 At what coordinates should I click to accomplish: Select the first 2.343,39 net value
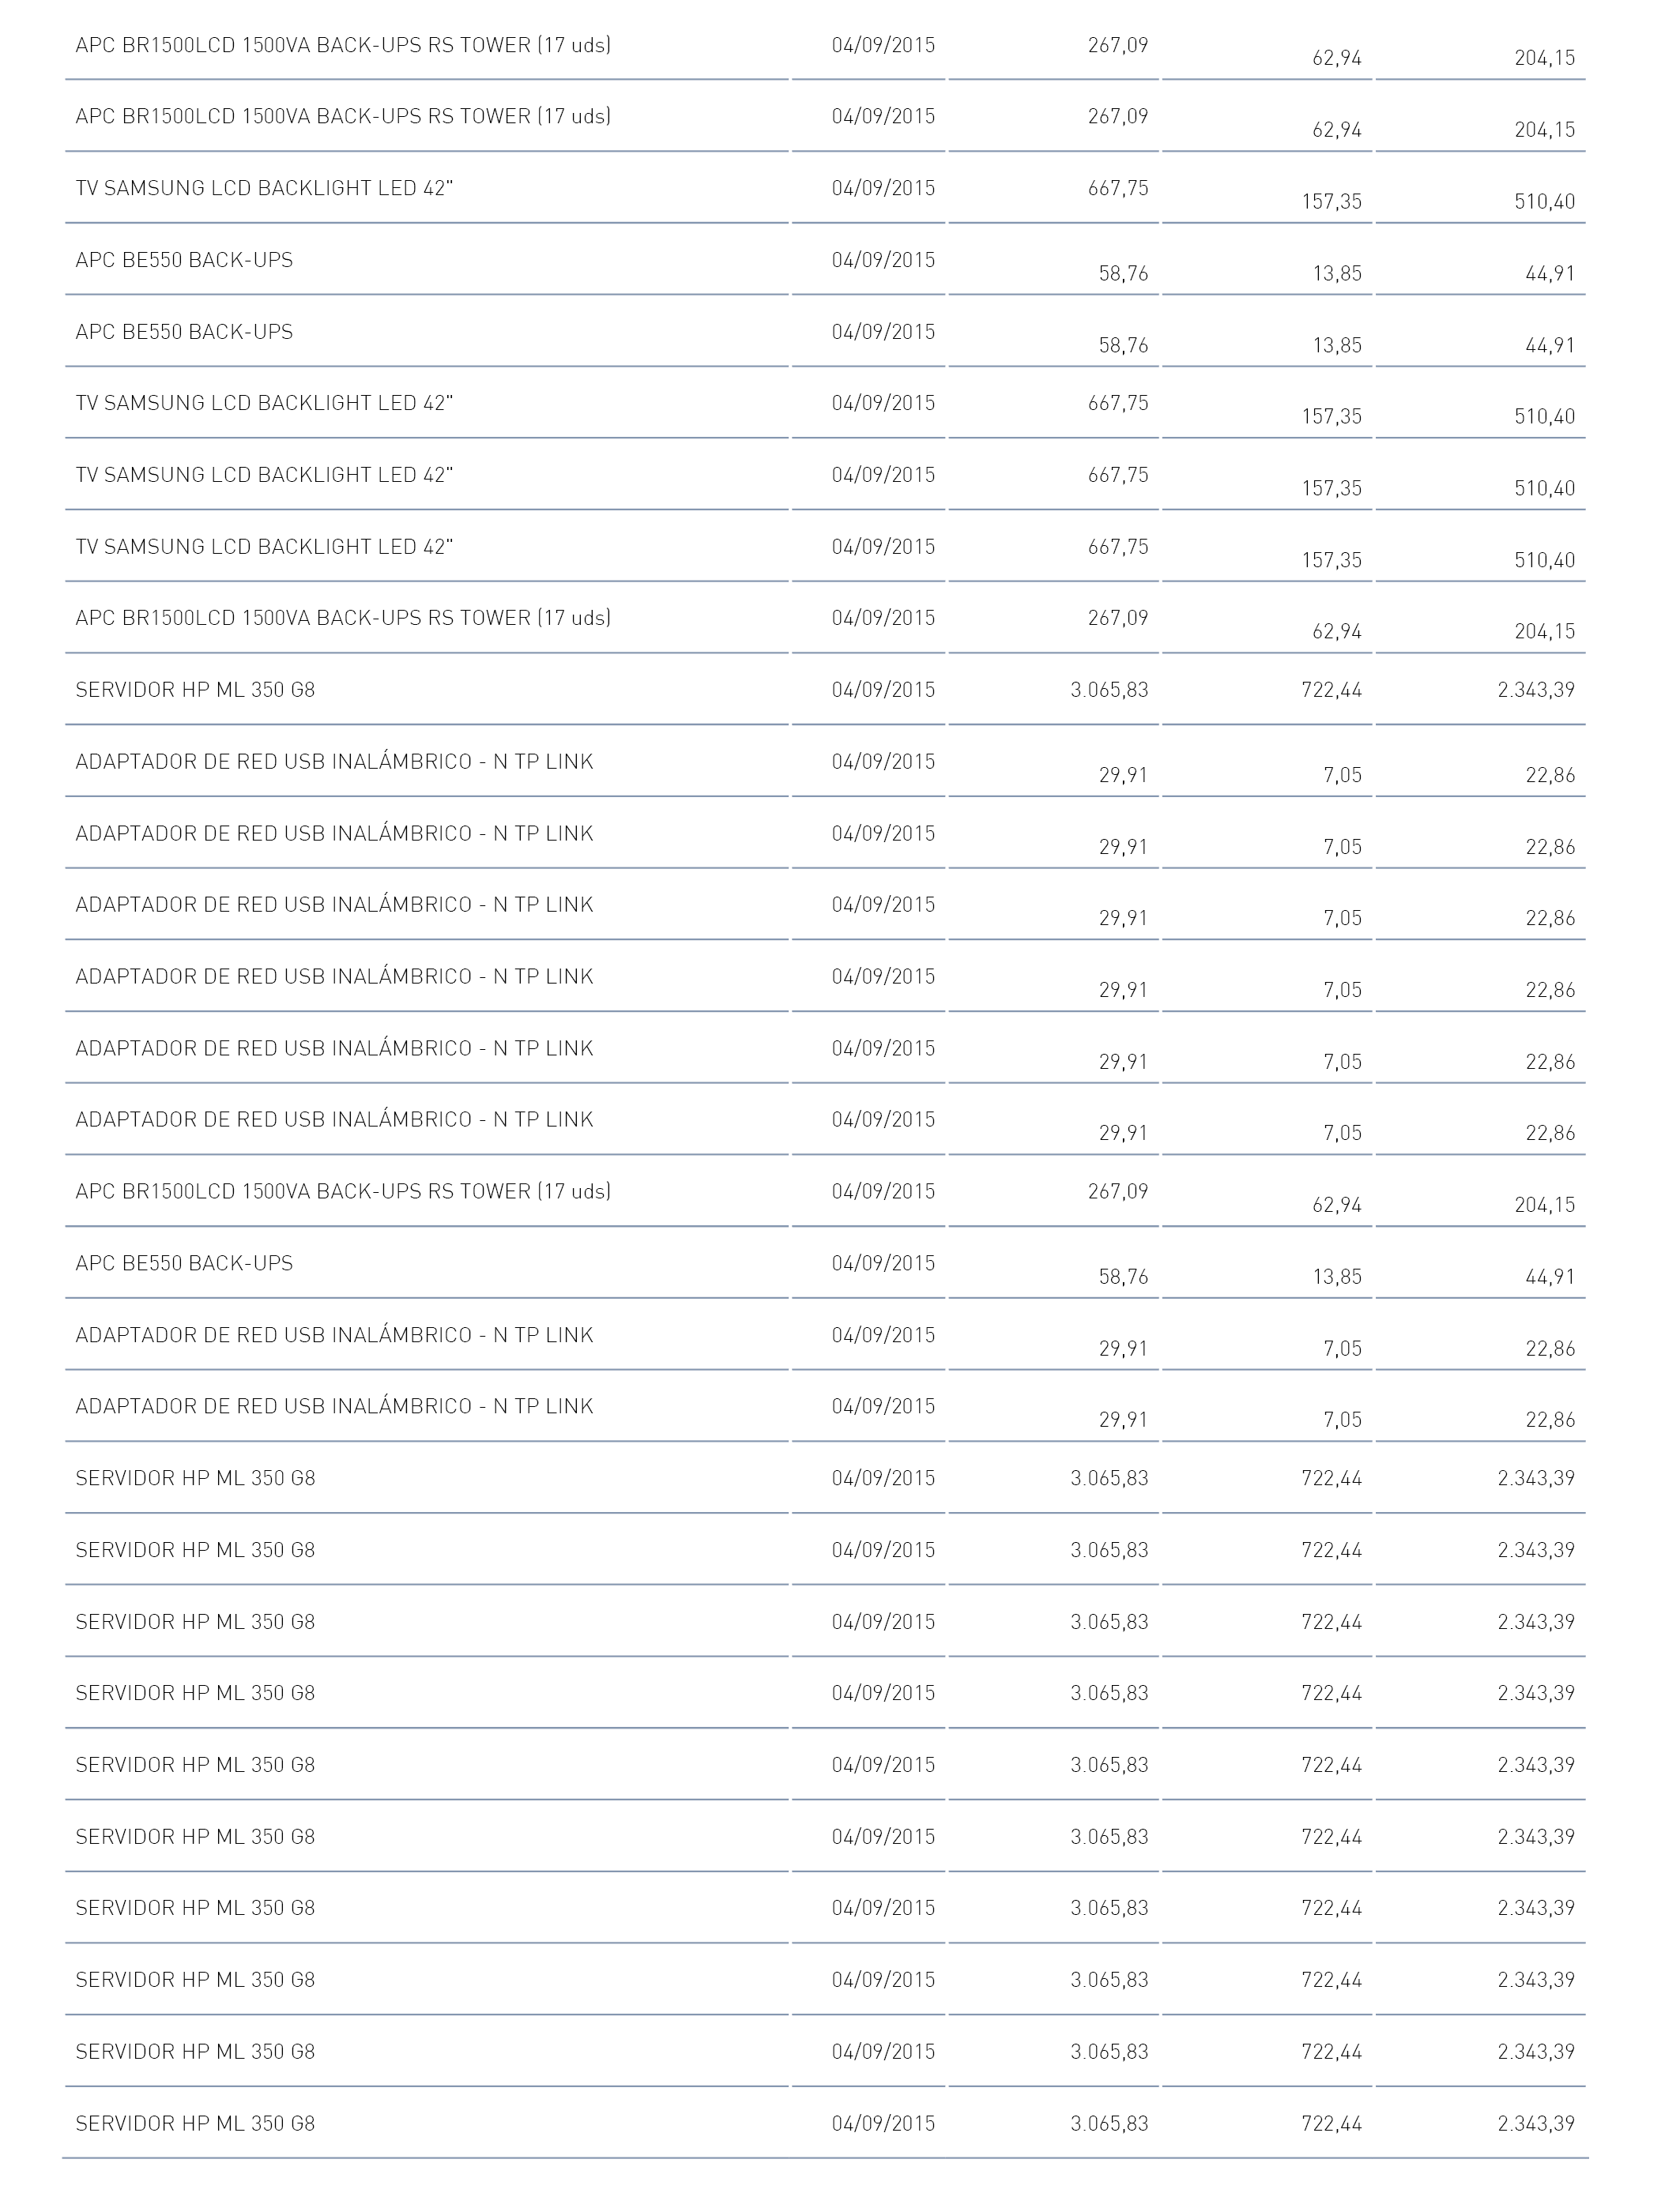[x=1537, y=690]
